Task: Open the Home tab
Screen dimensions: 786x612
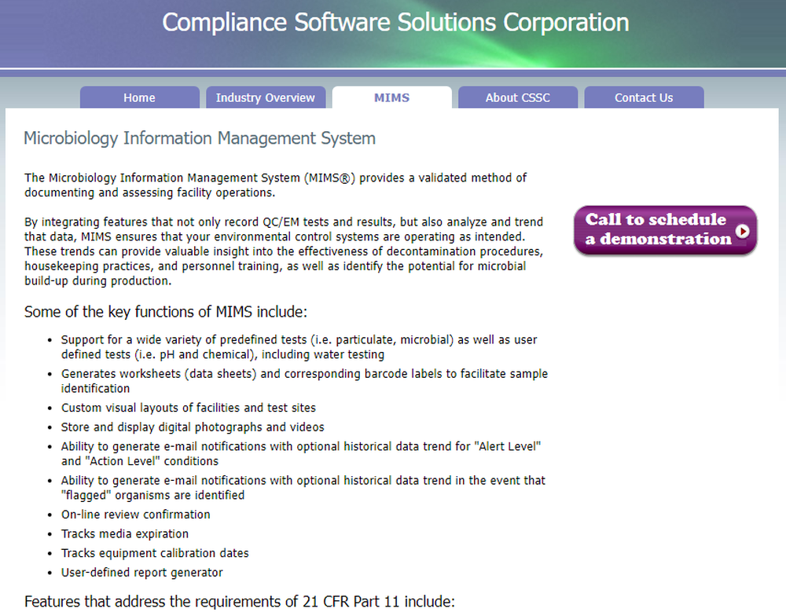Action: point(139,97)
